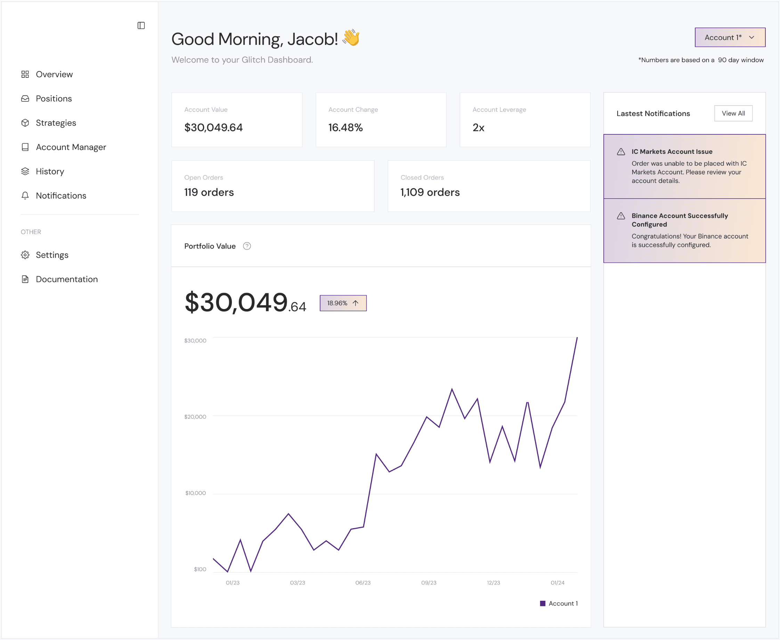Click the Good Morning, Jacob! heading
The height and width of the screenshot is (640, 780).
(x=254, y=39)
